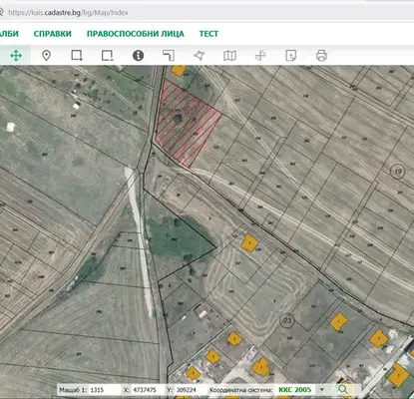Choose the remove-from-selection rectangle tool
The width and height of the screenshot is (414, 399).
pyautogui.click(x=107, y=55)
